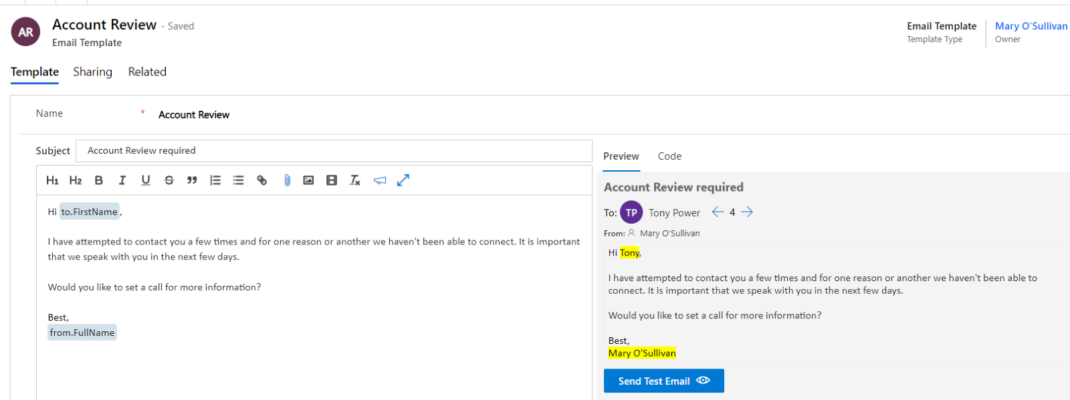Add an attachment with paperclip icon

(287, 180)
